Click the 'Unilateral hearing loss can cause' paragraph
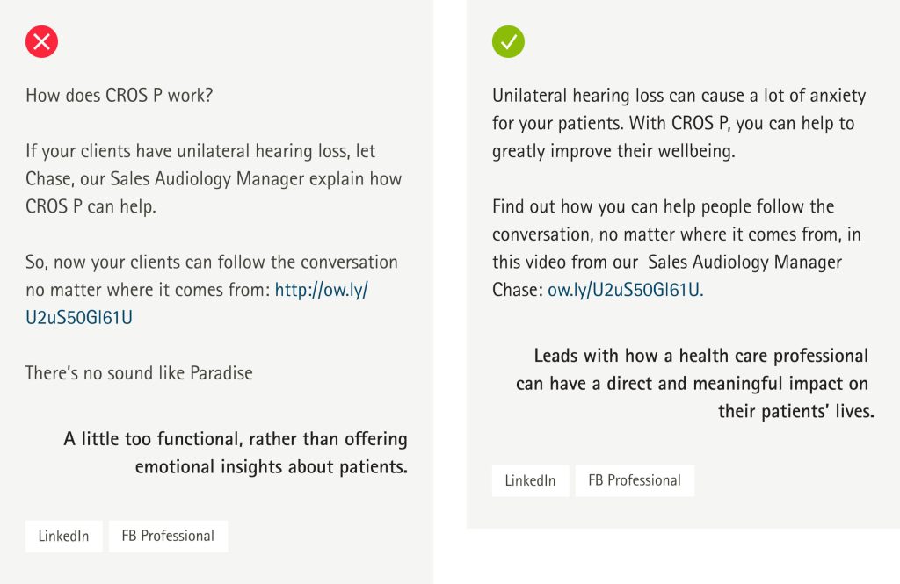900x584 pixels. [x=679, y=123]
